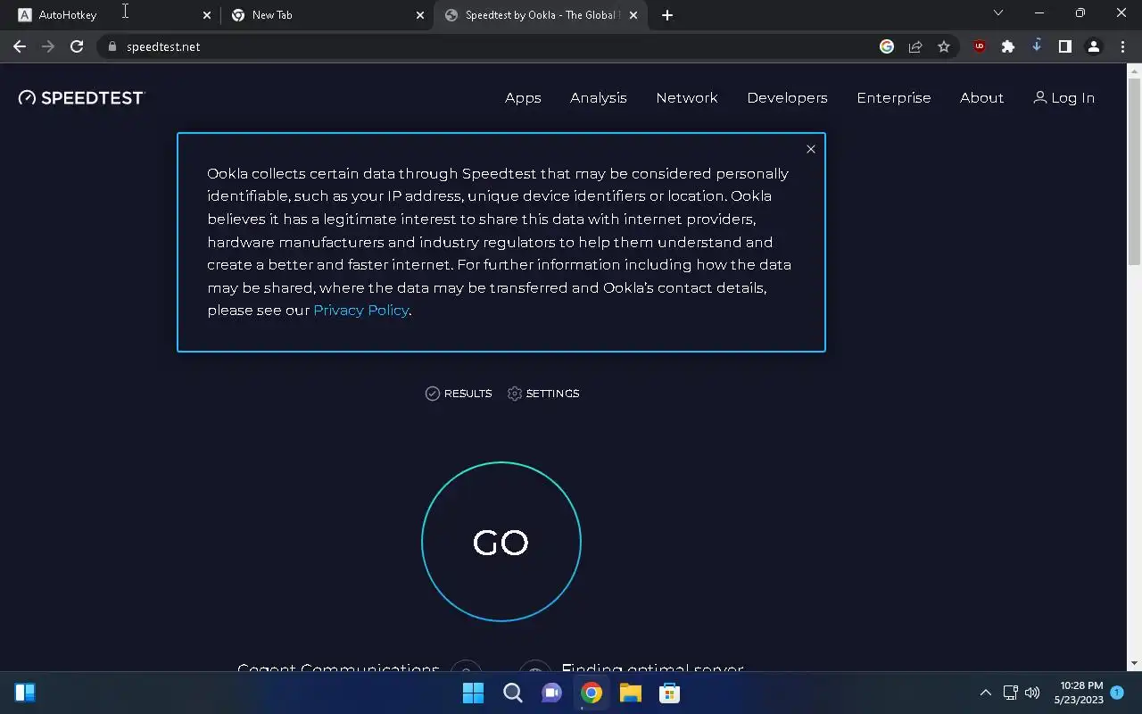The image size is (1142, 714).
Task: Click the Speedtest logo
Action: pos(80,98)
